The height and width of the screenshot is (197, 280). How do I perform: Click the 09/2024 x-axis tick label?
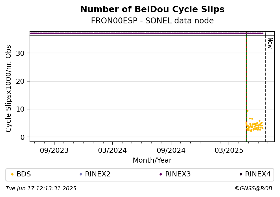171,150
